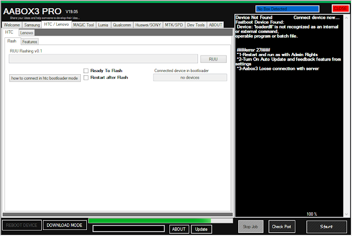The image size is (352, 236).
Task: Click the 'Aabox3 Loose connection with server' line
Action: (278, 68)
